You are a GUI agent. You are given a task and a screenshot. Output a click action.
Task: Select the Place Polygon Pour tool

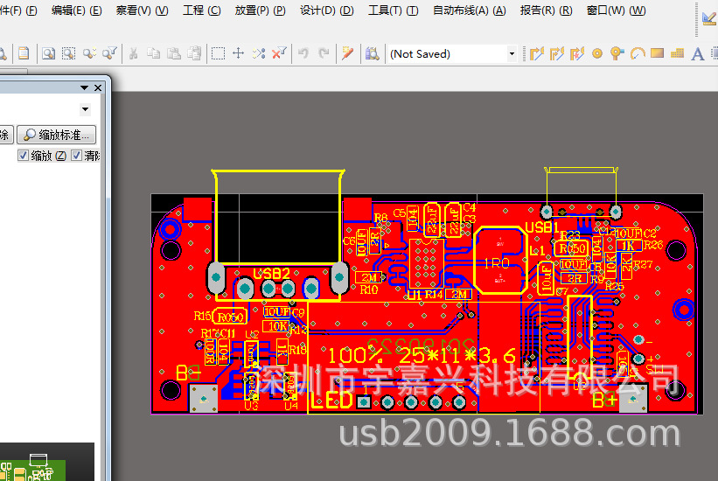coord(677,53)
